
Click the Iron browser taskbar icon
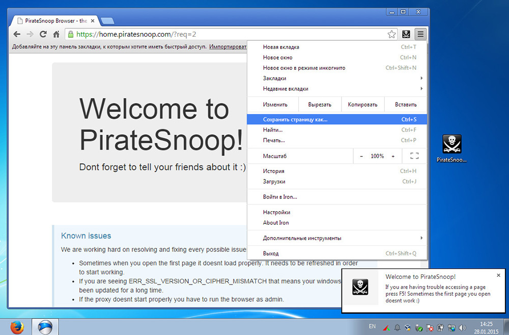pos(45,327)
